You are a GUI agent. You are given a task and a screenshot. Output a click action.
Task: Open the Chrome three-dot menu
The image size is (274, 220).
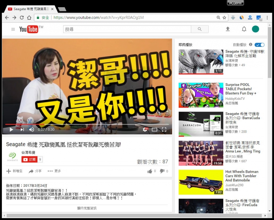click(x=267, y=18)
